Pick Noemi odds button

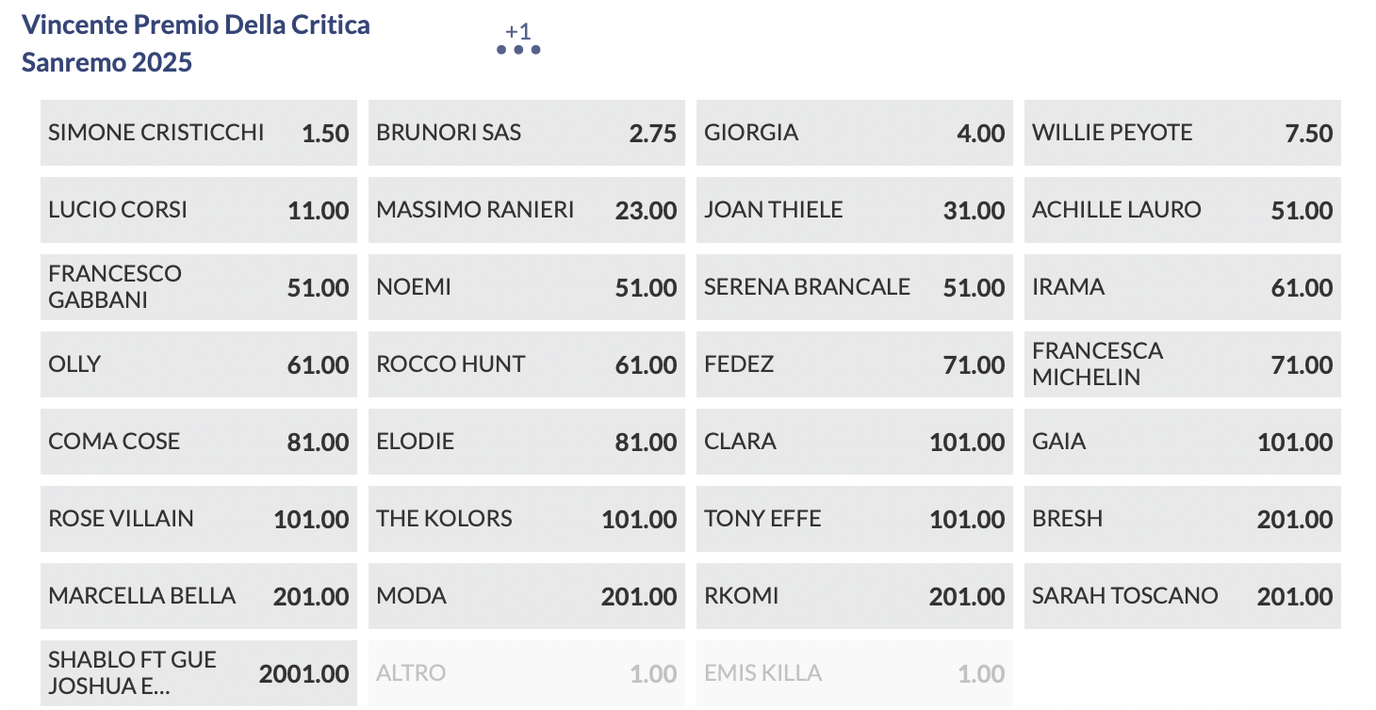527,287
